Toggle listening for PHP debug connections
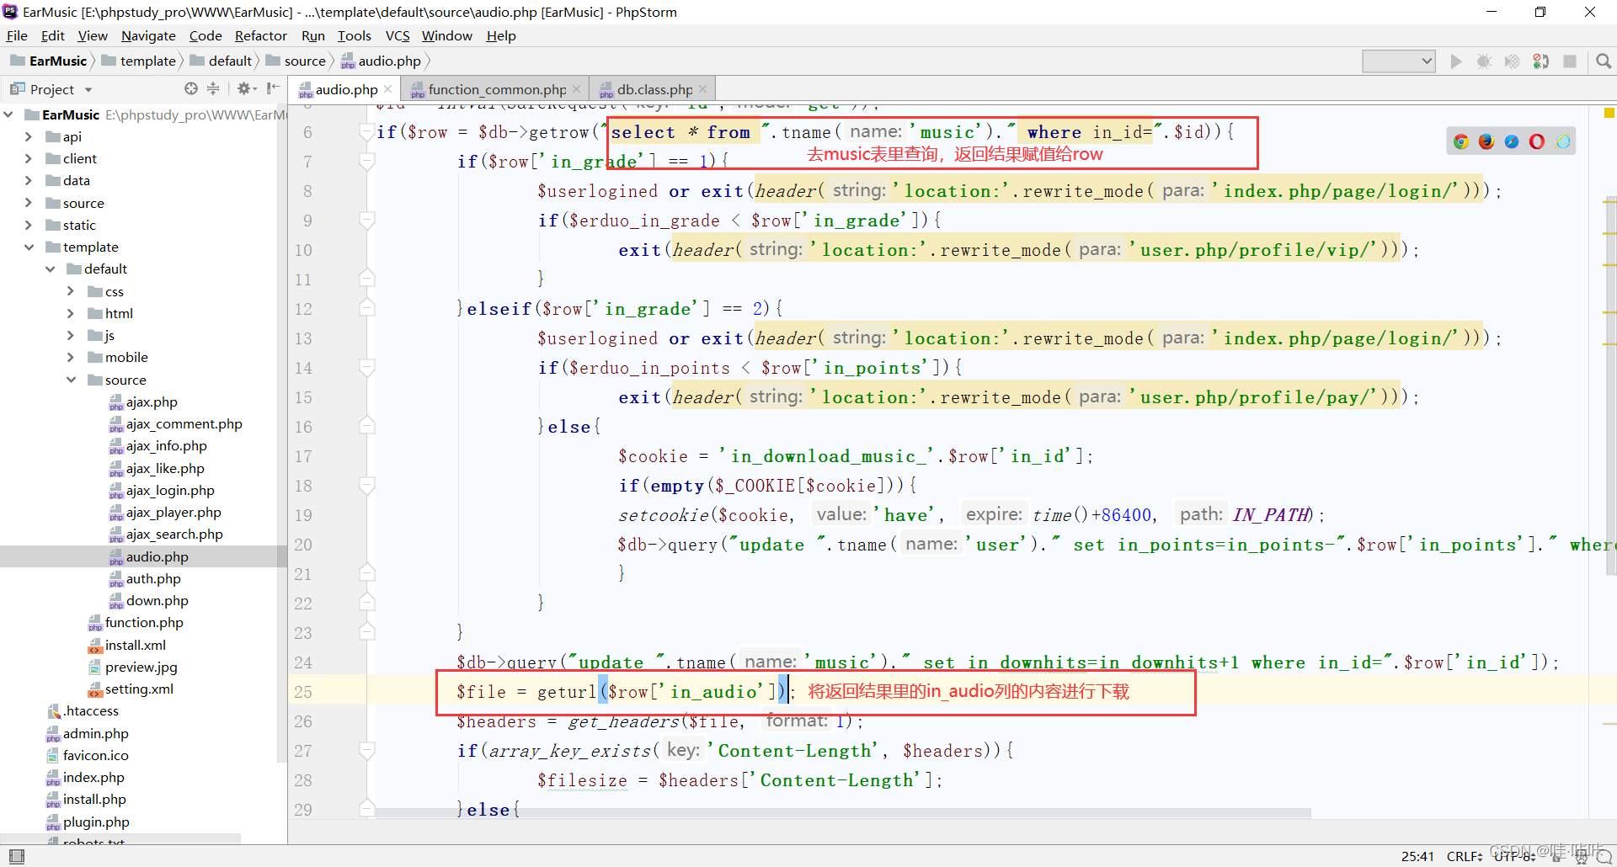Image resolution: width=1617 pixels, height=867 pixels. pyautogui.click(x=1541, y=61)
